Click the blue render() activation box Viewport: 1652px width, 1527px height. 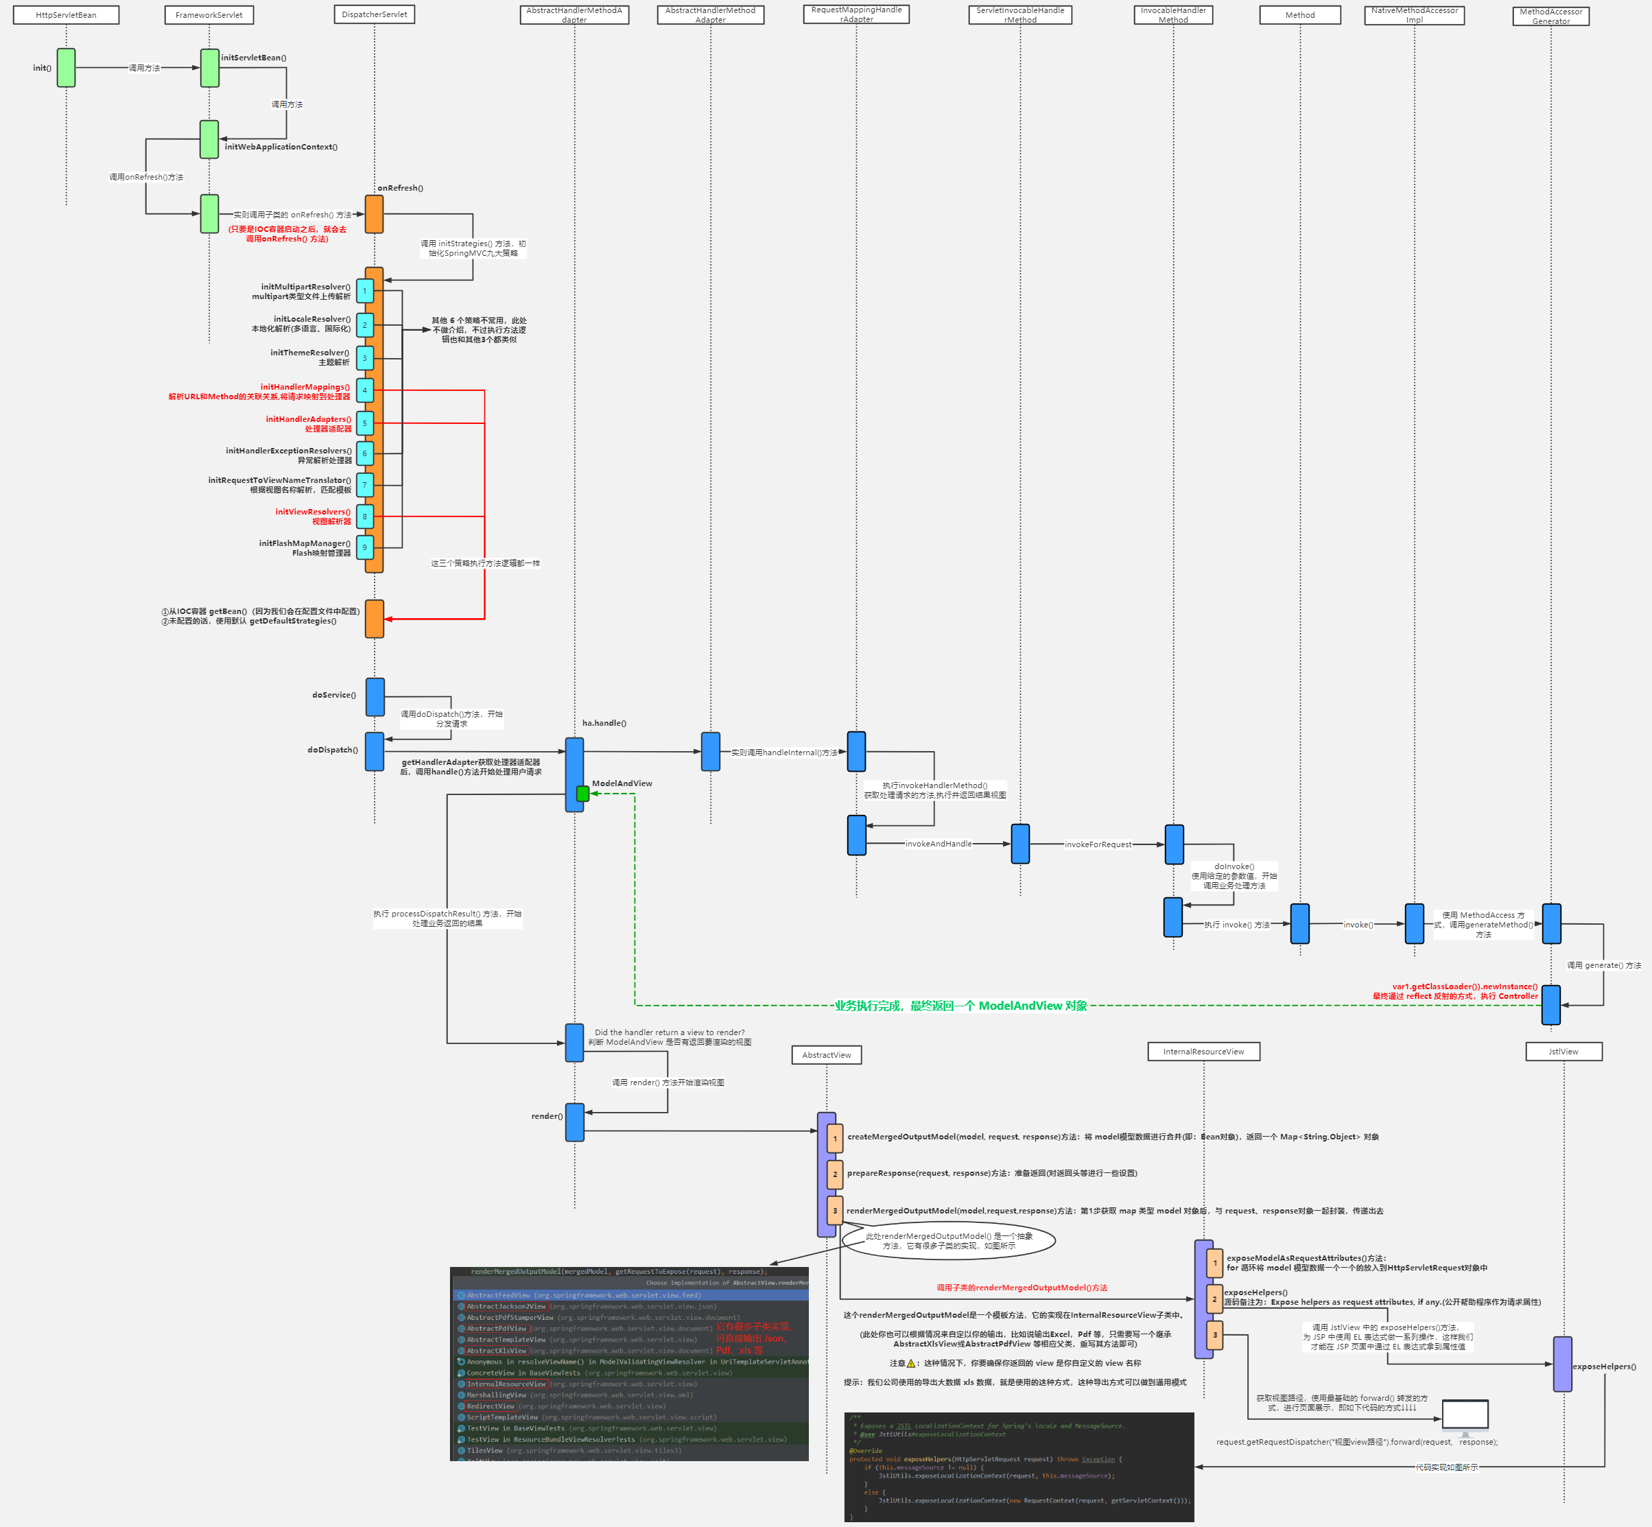[575, 1122]
